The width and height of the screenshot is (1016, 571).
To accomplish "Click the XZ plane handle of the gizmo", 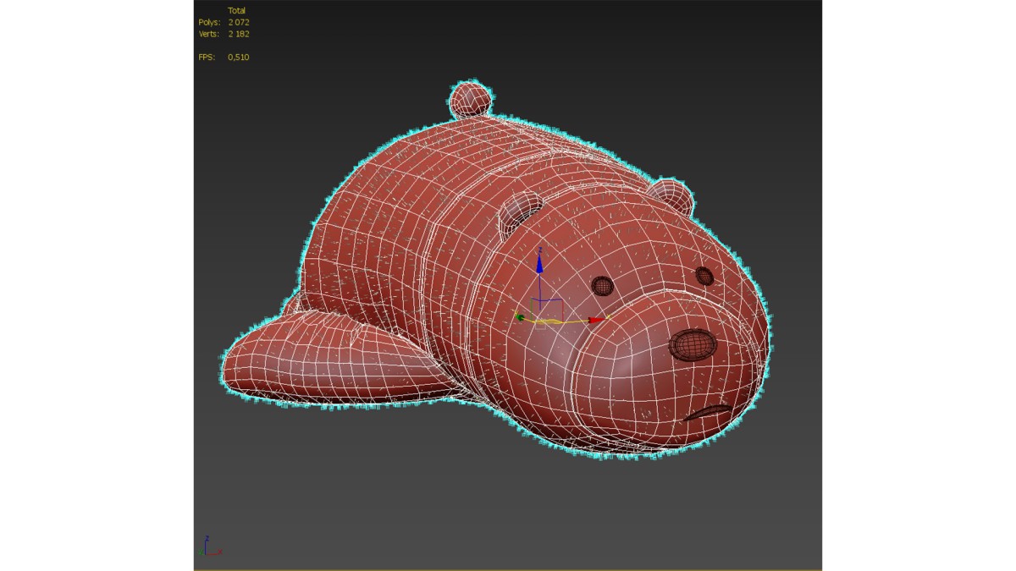I will [x=547, y=310].
